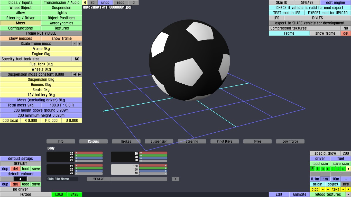The width and height of the screenshot is (351, 197).
Task: Select the l view button
Action: (x=333, y=169)
